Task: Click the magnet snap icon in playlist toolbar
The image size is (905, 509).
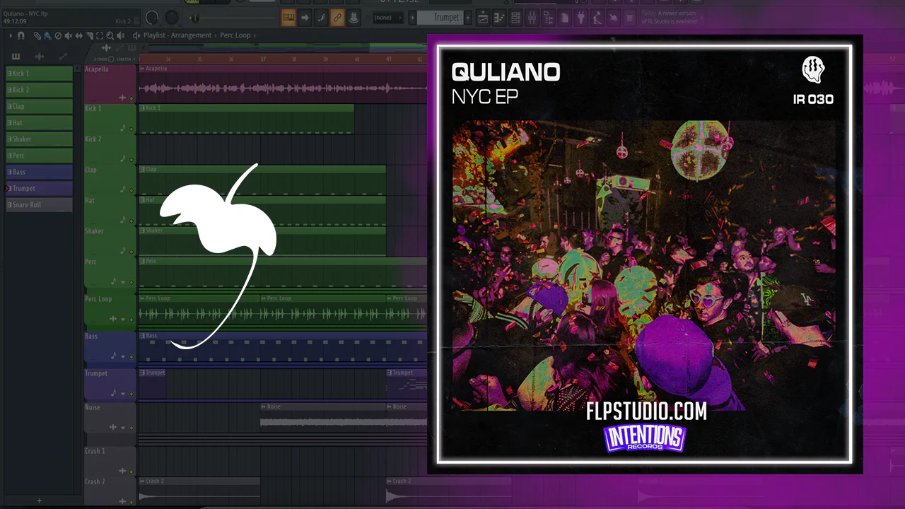Action: pos(21,35)
